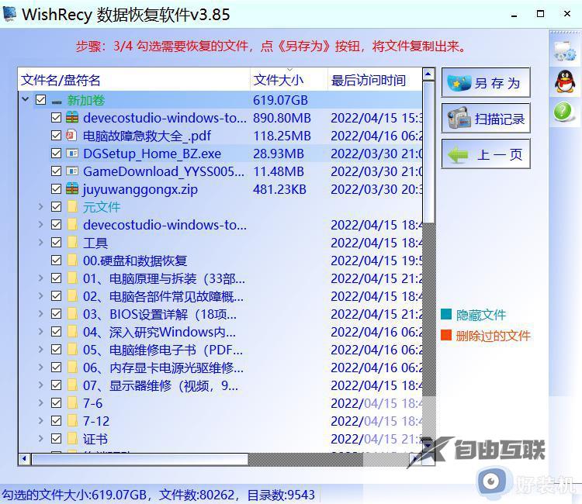Click the 另存为 save-as button
Screen dimensions: 582x504
coord(486,83)
